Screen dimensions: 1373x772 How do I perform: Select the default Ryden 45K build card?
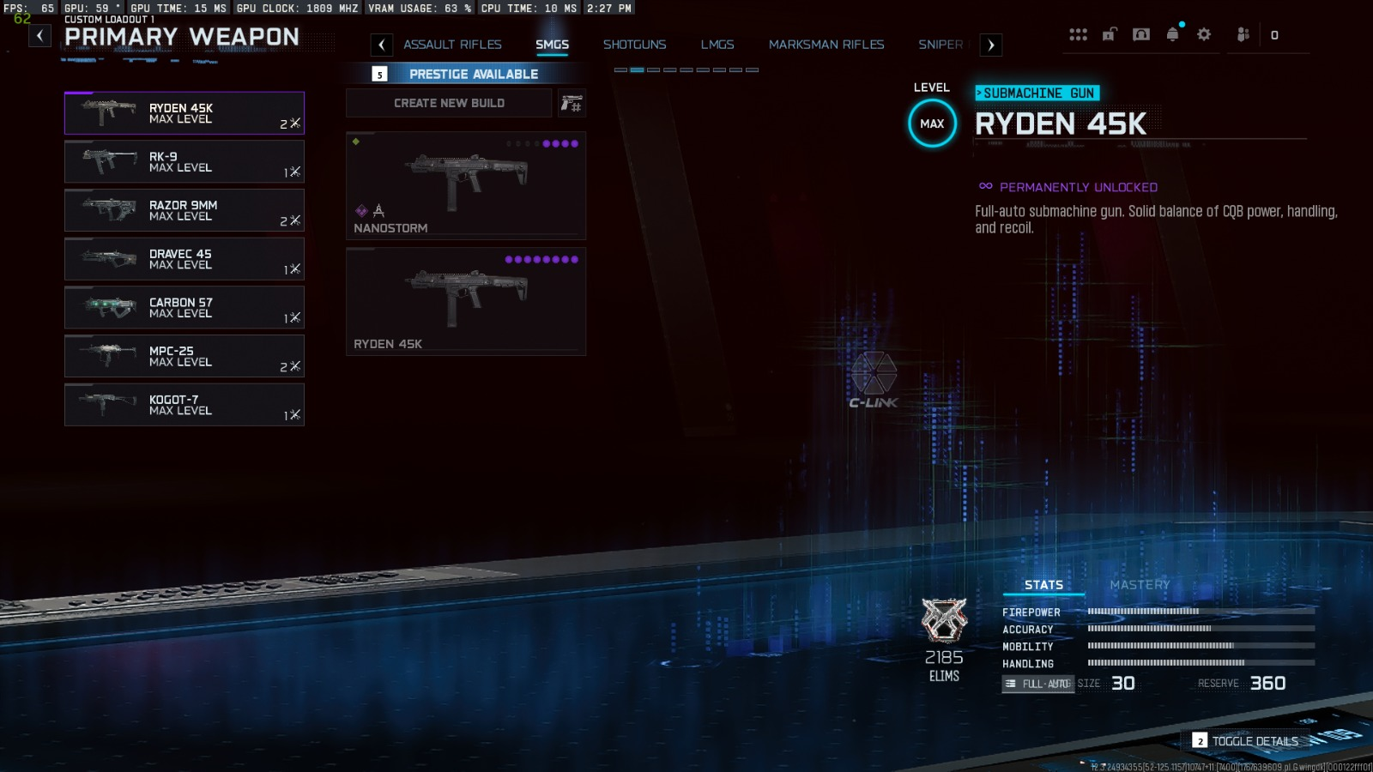coord(466,301)
